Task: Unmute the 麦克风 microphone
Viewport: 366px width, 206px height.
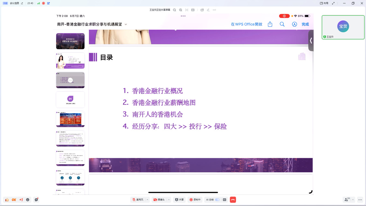Action: click(138, 200)
